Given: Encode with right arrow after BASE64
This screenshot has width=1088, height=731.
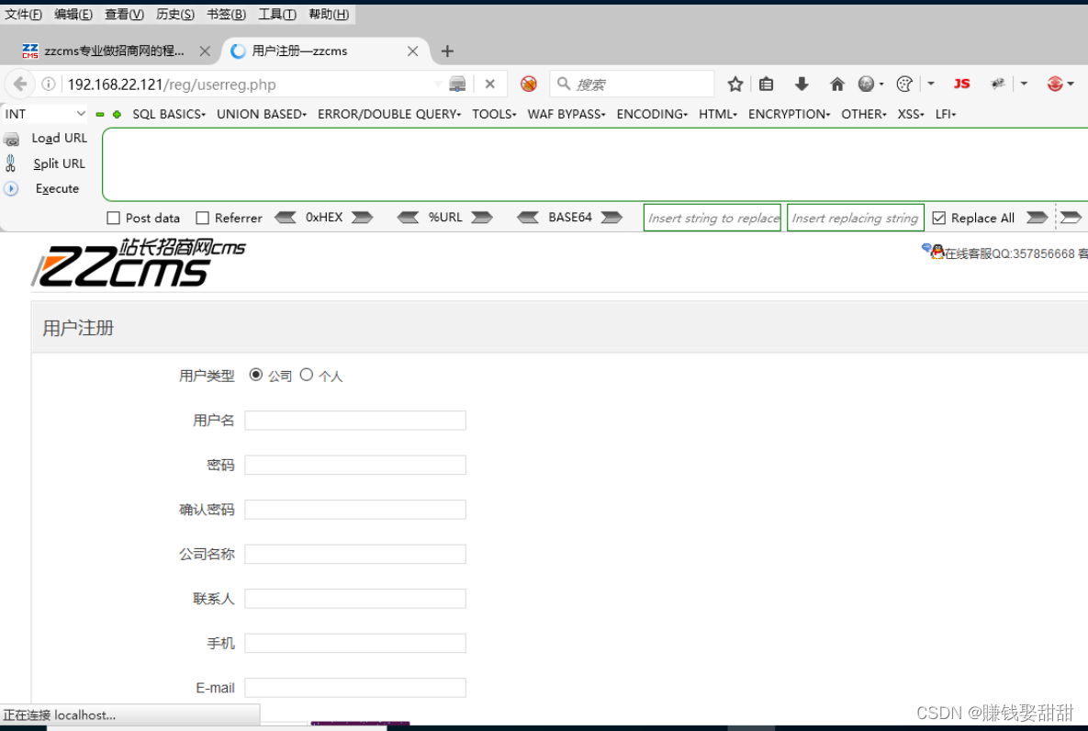Looking at the screenshot, I should pyautogui.click(x=612, y=218).
